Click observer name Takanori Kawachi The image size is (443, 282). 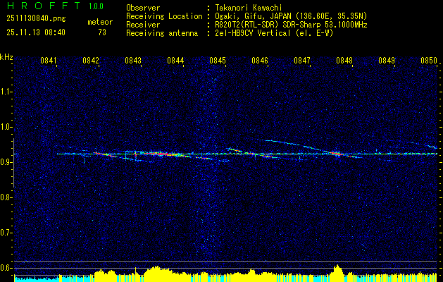coord(249,8)
